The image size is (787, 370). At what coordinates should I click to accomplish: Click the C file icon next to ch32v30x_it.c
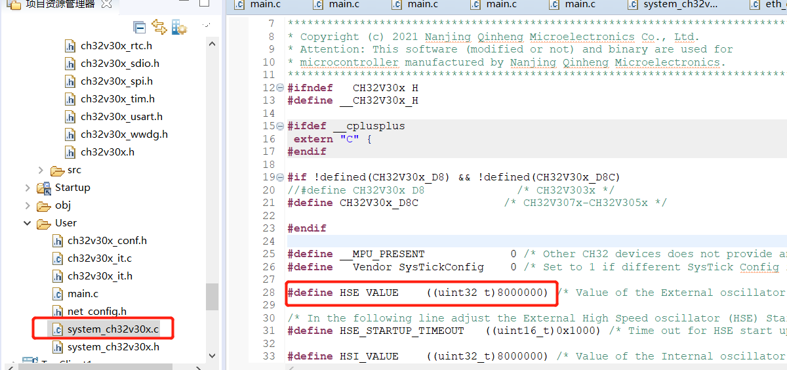point(58,258)
